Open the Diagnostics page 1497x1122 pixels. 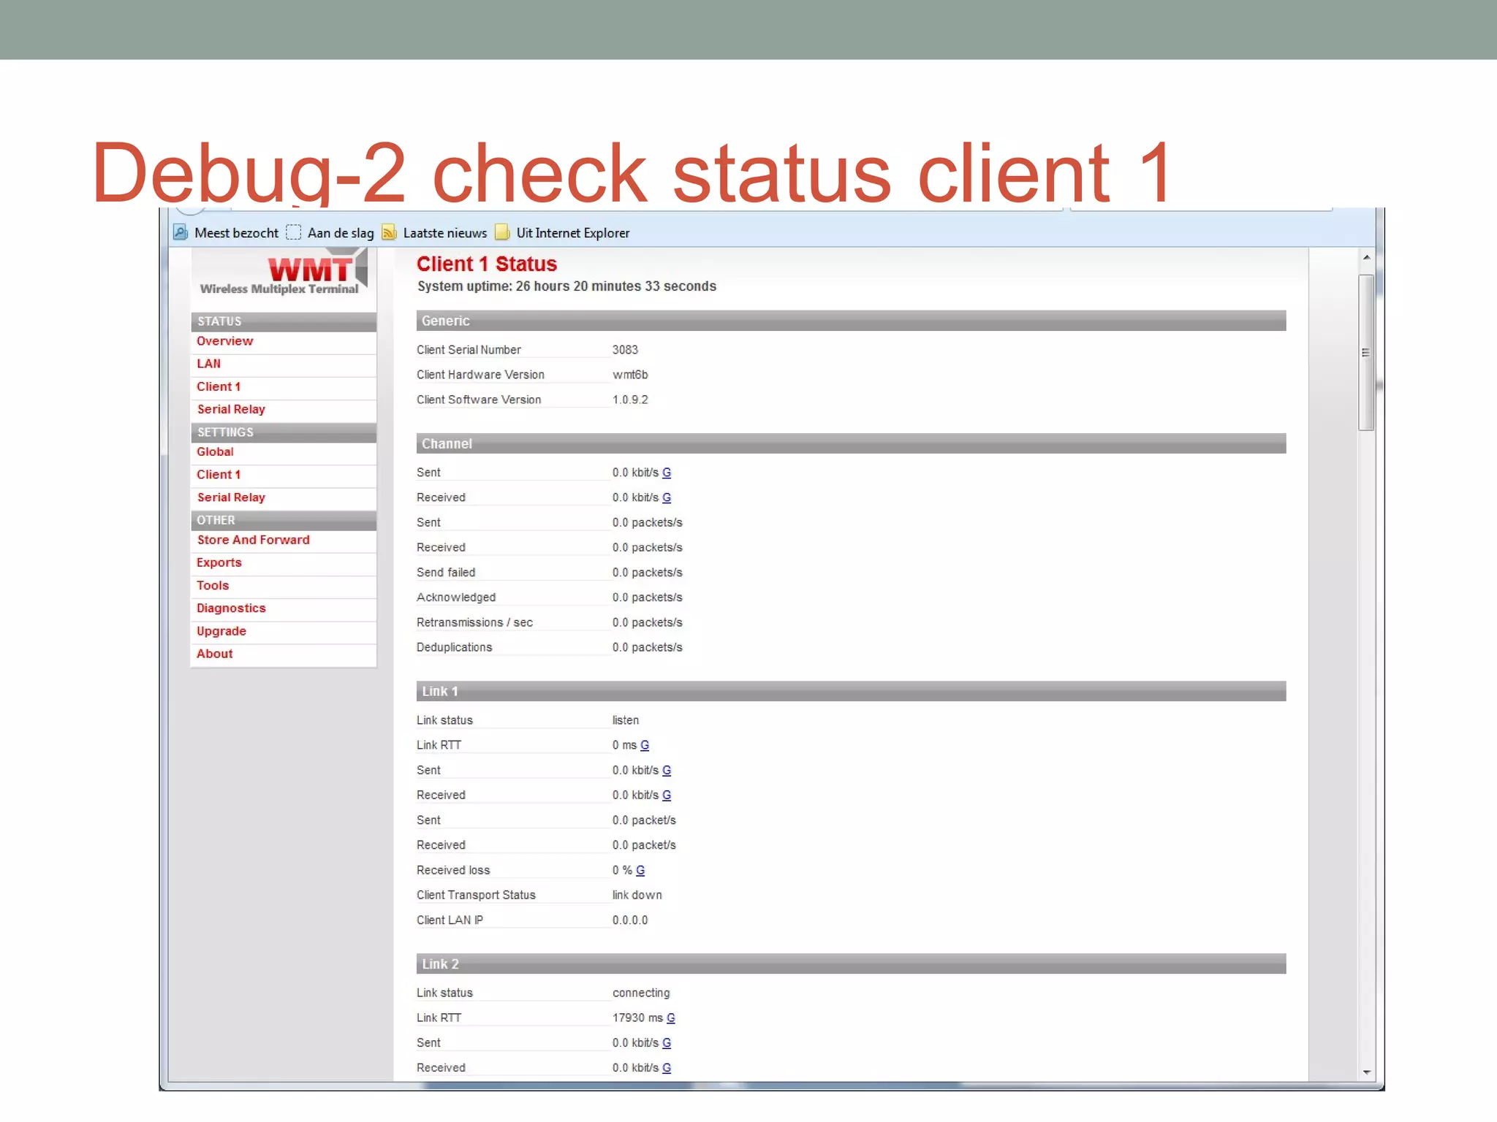point(231,608)
